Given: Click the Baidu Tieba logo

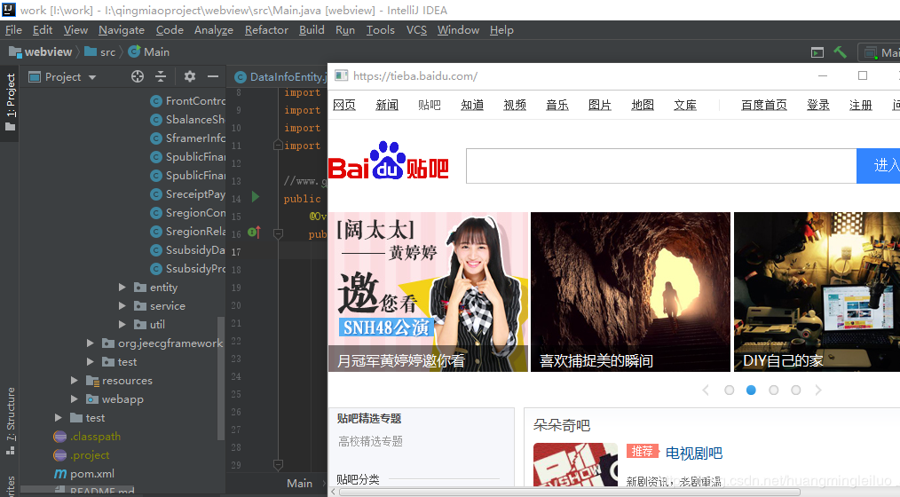Looking at the screenshot, I should 389,161.
